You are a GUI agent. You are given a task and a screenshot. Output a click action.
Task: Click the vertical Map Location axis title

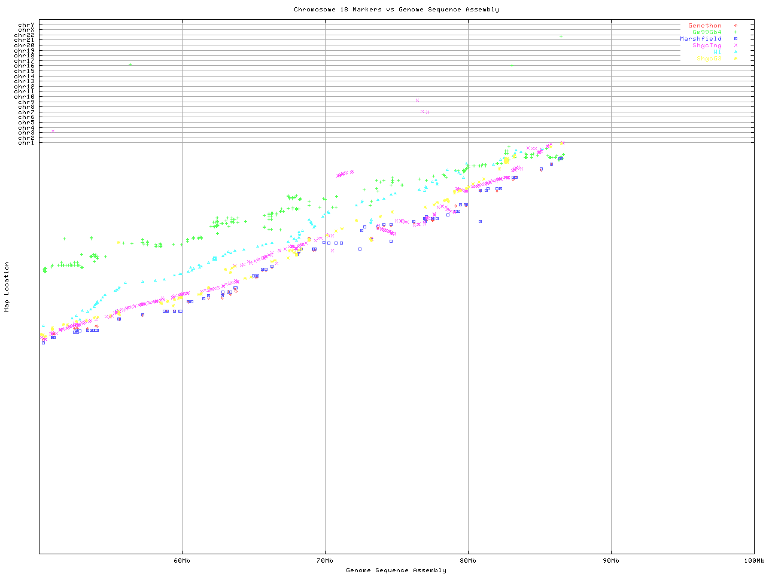(7, 286)
